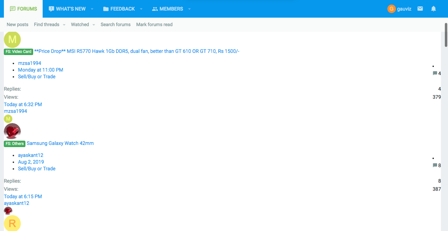Open the inbox envelope icon

420,9
